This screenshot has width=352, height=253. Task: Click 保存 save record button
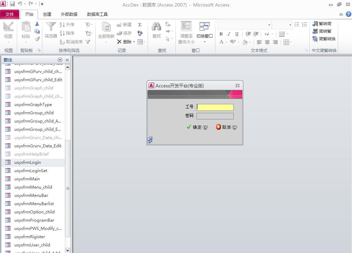pyautogui.click(x=124, y=33)
